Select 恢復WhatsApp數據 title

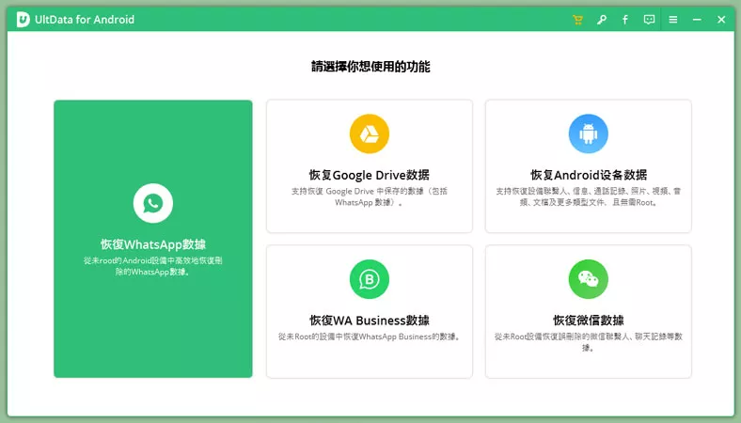[153, 244]
